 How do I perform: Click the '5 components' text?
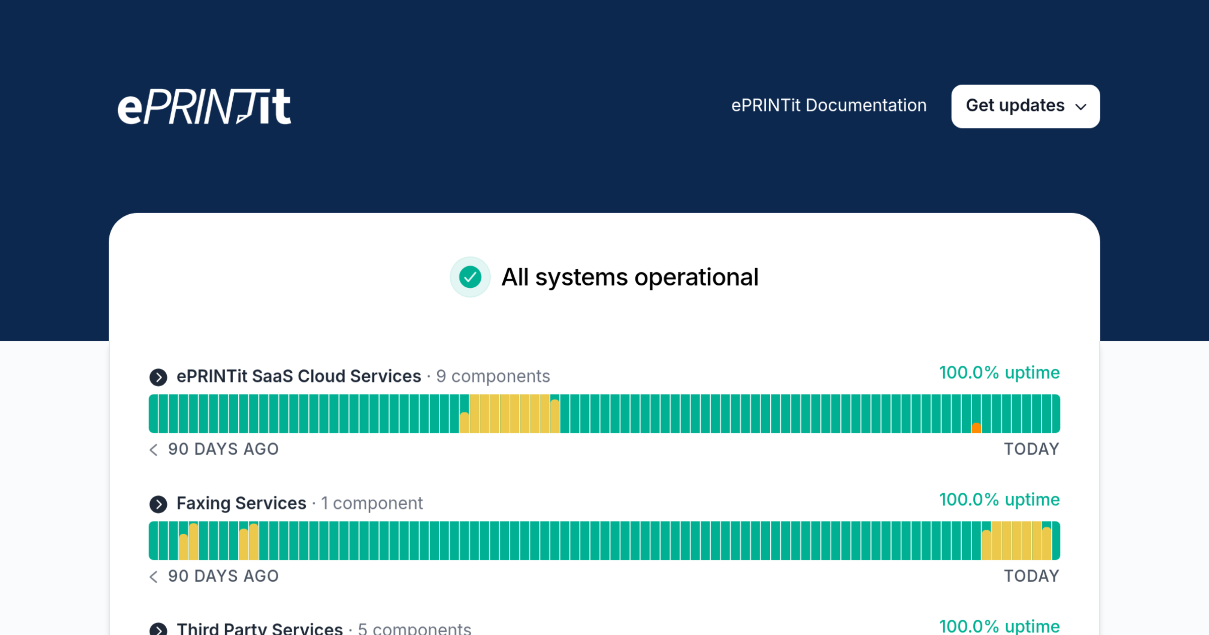(x=415, y=629)
